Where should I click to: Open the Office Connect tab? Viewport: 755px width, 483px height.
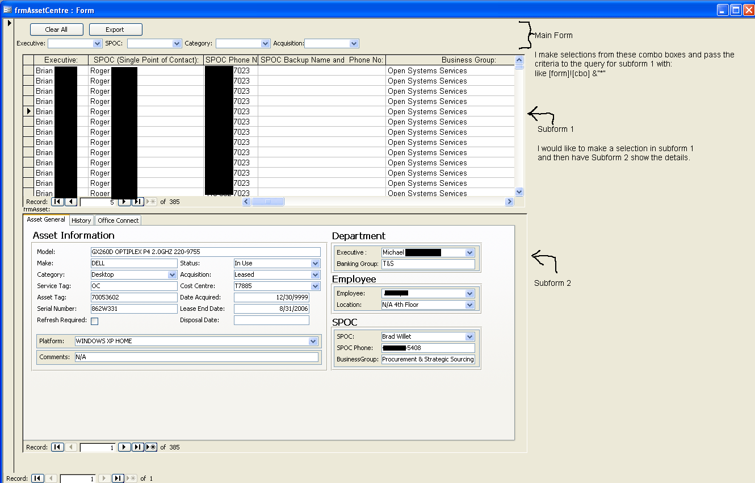coord(118,220)
